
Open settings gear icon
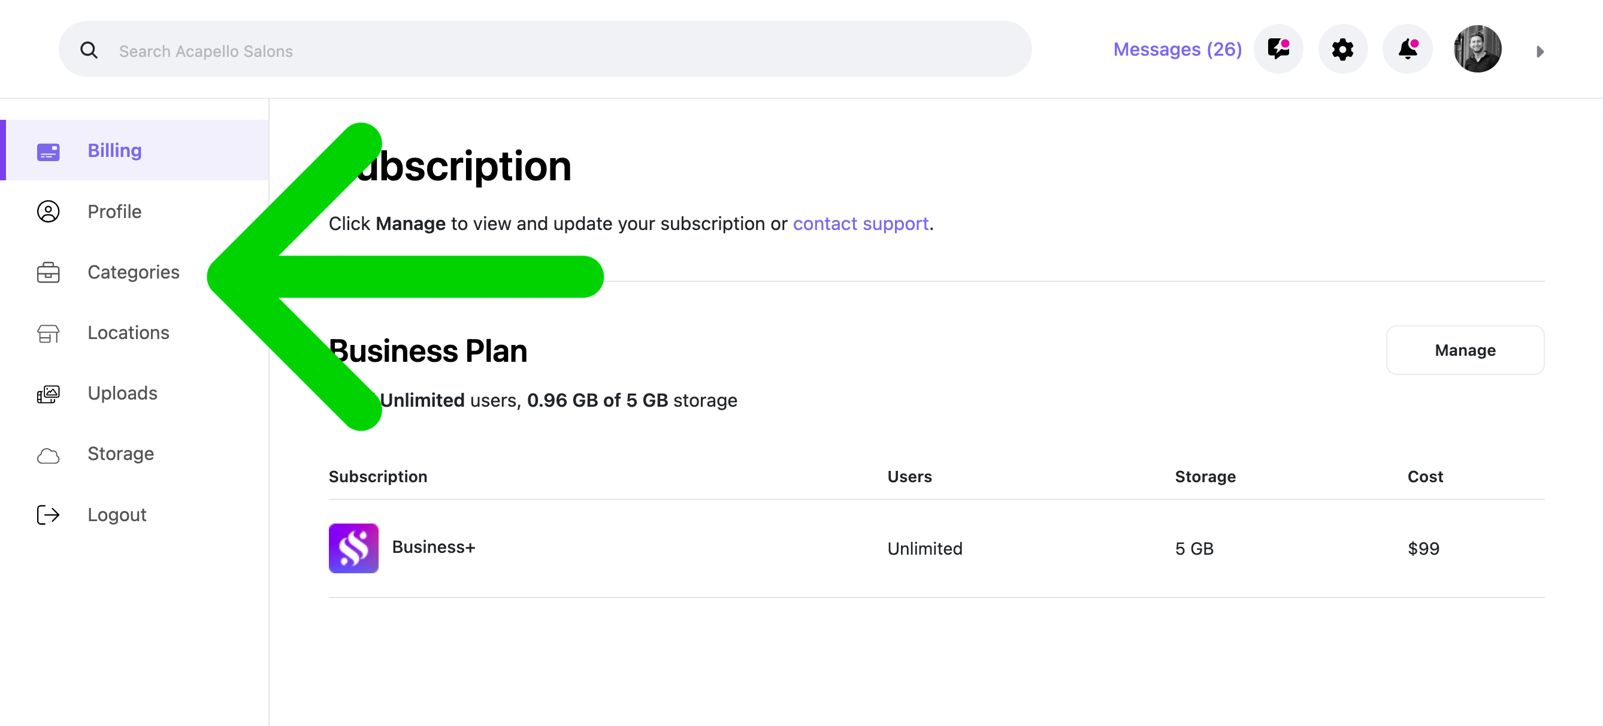pos(1342,49)
